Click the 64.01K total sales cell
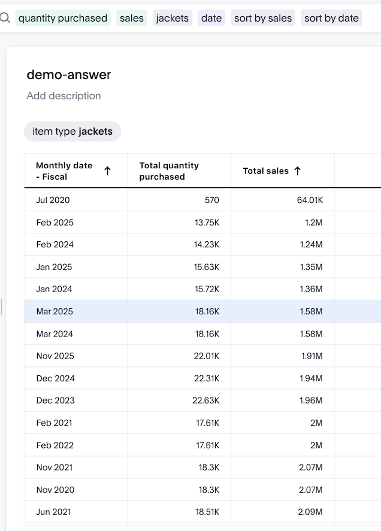The height and width of the screenshot is (531, 381). [x=310, y=200]
